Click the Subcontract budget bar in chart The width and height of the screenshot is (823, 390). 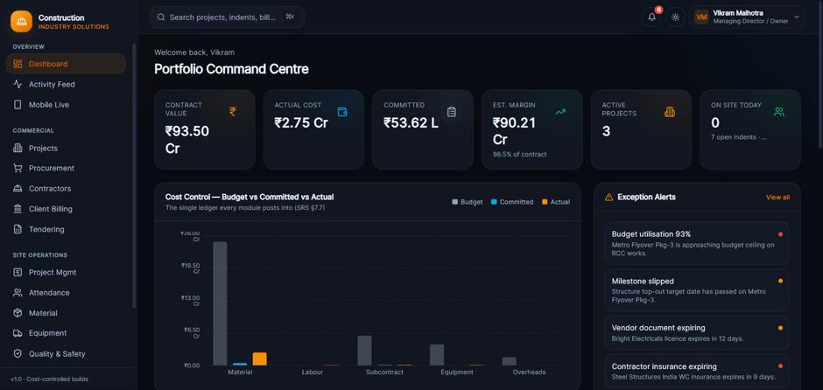365,351
